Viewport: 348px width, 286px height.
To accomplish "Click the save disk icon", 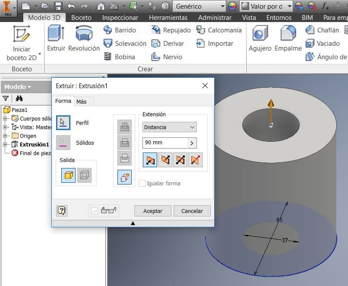I will pyautogui.click(x=58, y=6).
